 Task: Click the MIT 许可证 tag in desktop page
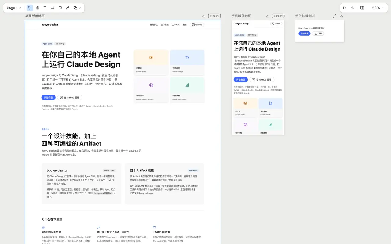(x=60, y=44)
